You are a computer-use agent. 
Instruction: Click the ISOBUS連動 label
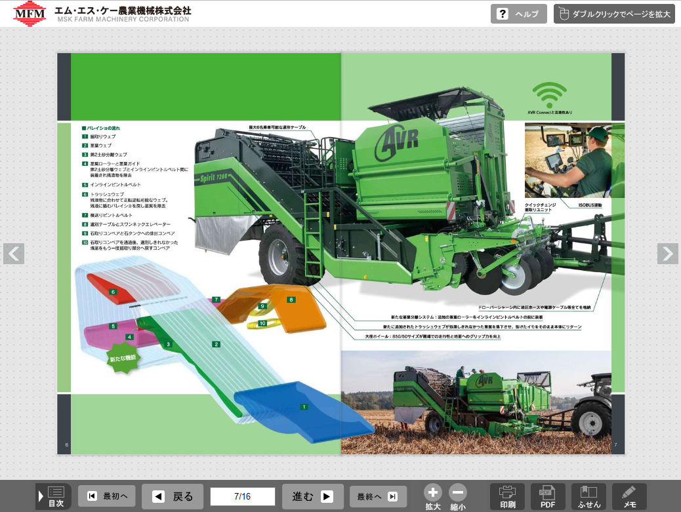click(x=590, y=205)
